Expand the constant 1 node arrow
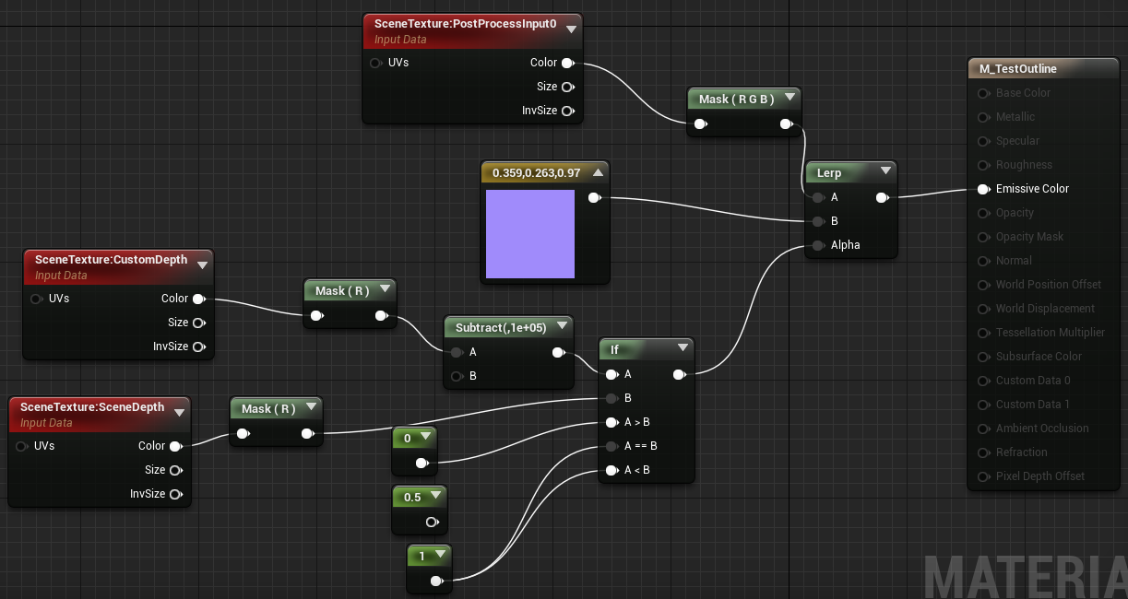This screenshot has width=1128, height=599. [439, 556]
